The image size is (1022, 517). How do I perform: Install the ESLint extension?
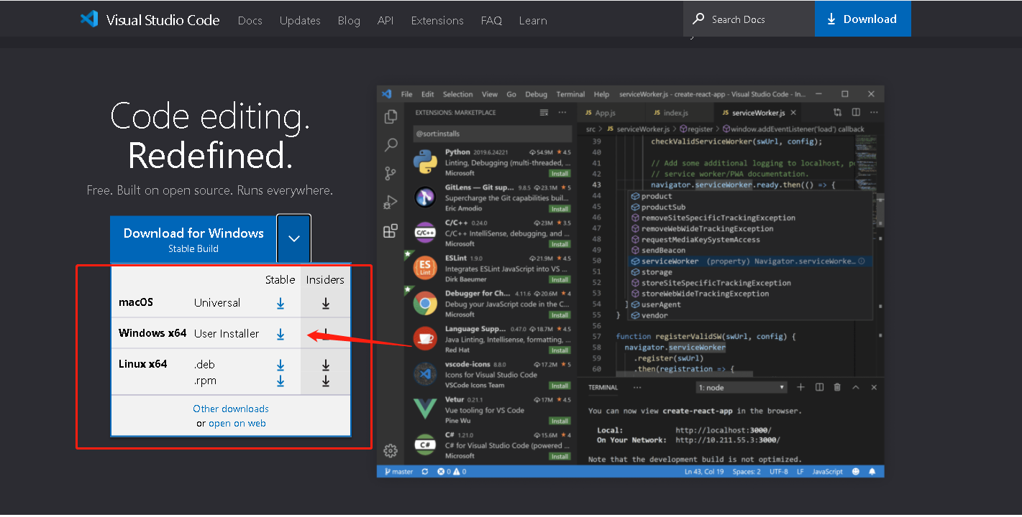[x=560, y=279]
